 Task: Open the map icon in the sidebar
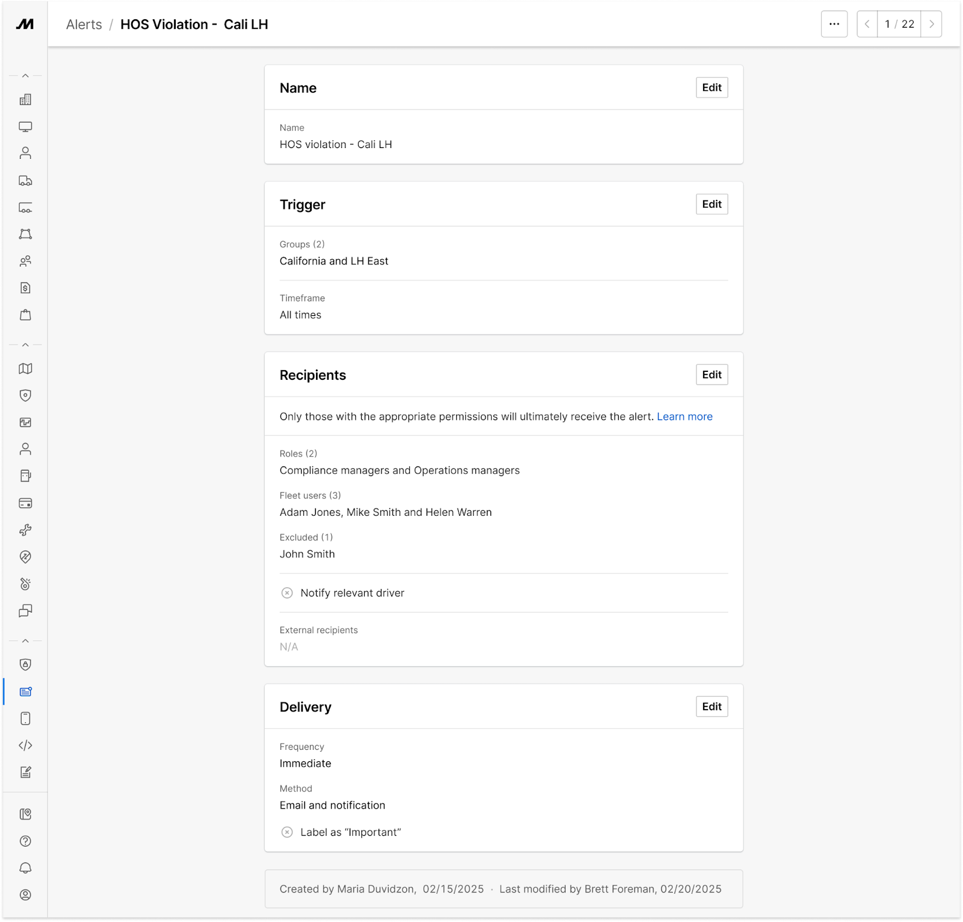coord(25,368)
